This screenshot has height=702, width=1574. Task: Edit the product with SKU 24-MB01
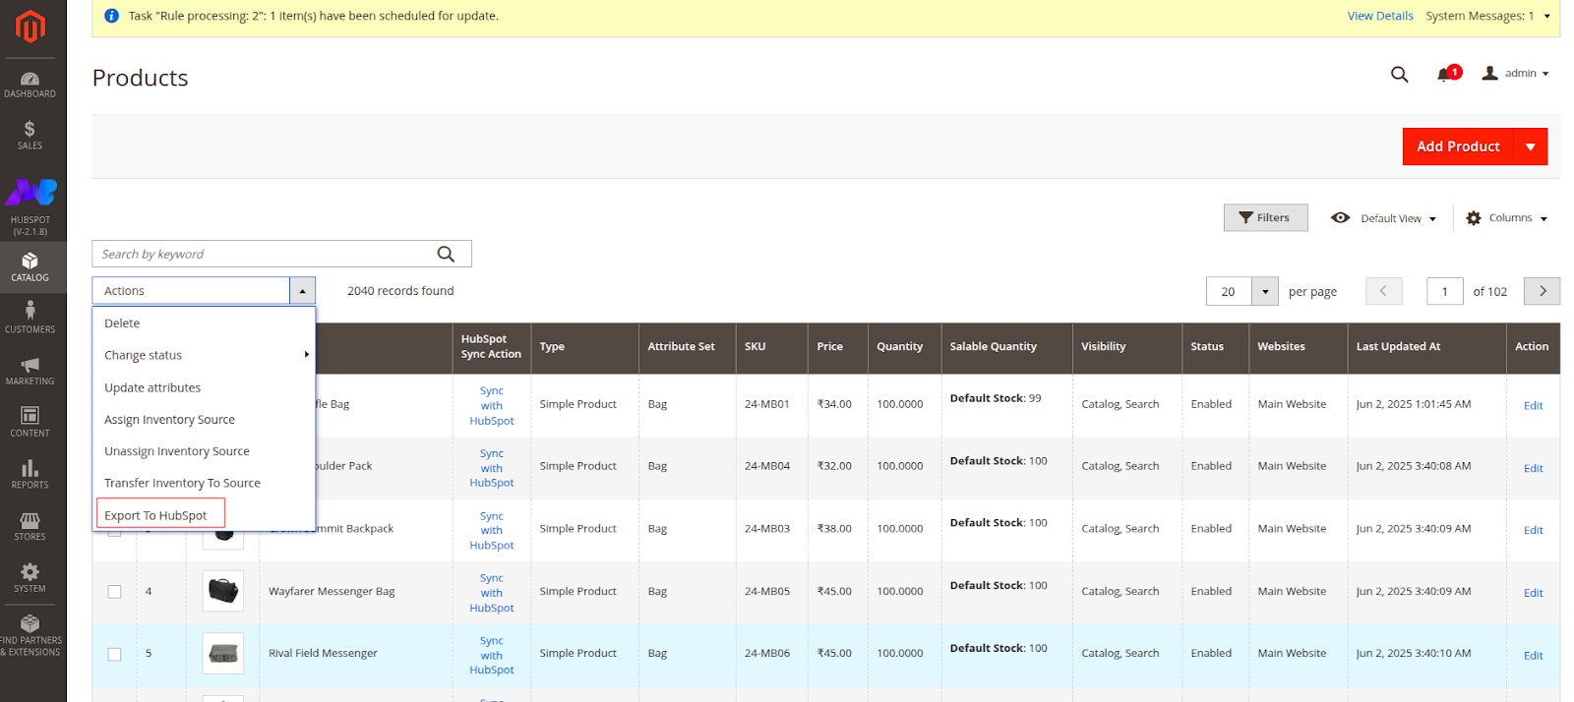pos(1533,406)
